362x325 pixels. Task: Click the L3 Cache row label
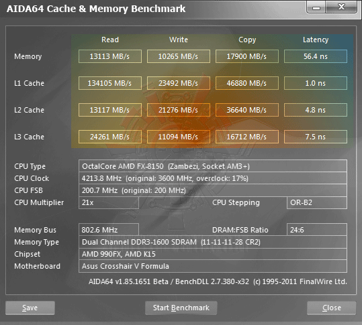29,137
